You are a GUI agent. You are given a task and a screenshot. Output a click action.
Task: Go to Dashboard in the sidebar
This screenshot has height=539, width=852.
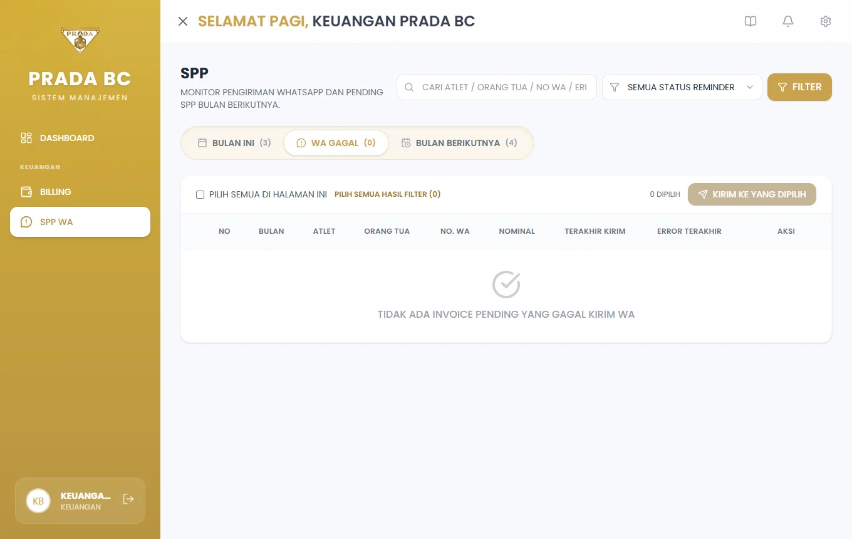80,138
